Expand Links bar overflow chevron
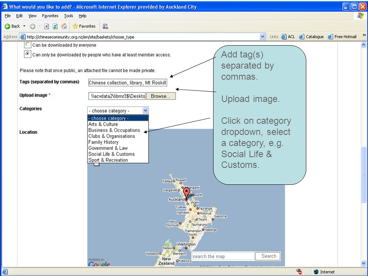This screenshot has height=276, width=368. click(364, 35)
